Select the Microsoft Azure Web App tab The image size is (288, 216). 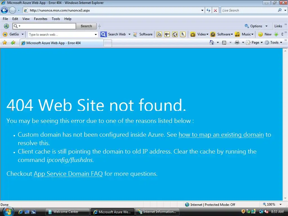click(62, 43)
